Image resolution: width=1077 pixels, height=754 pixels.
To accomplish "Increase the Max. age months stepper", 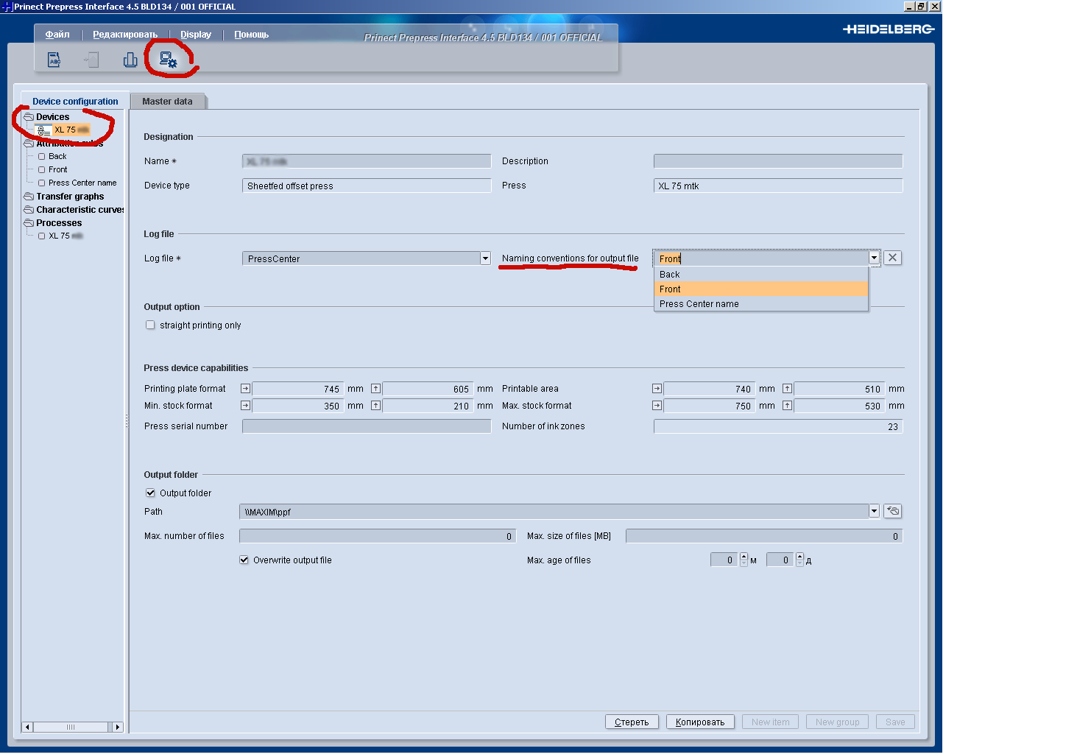I will [744, 556].
